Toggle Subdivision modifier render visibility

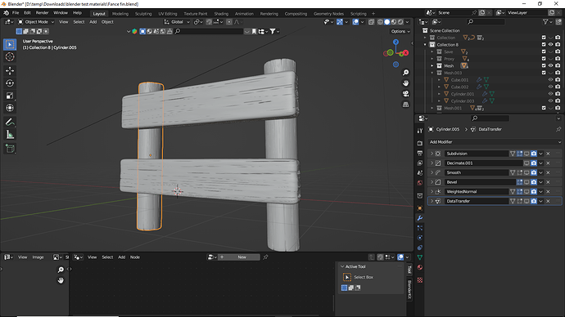pos(534,154)
